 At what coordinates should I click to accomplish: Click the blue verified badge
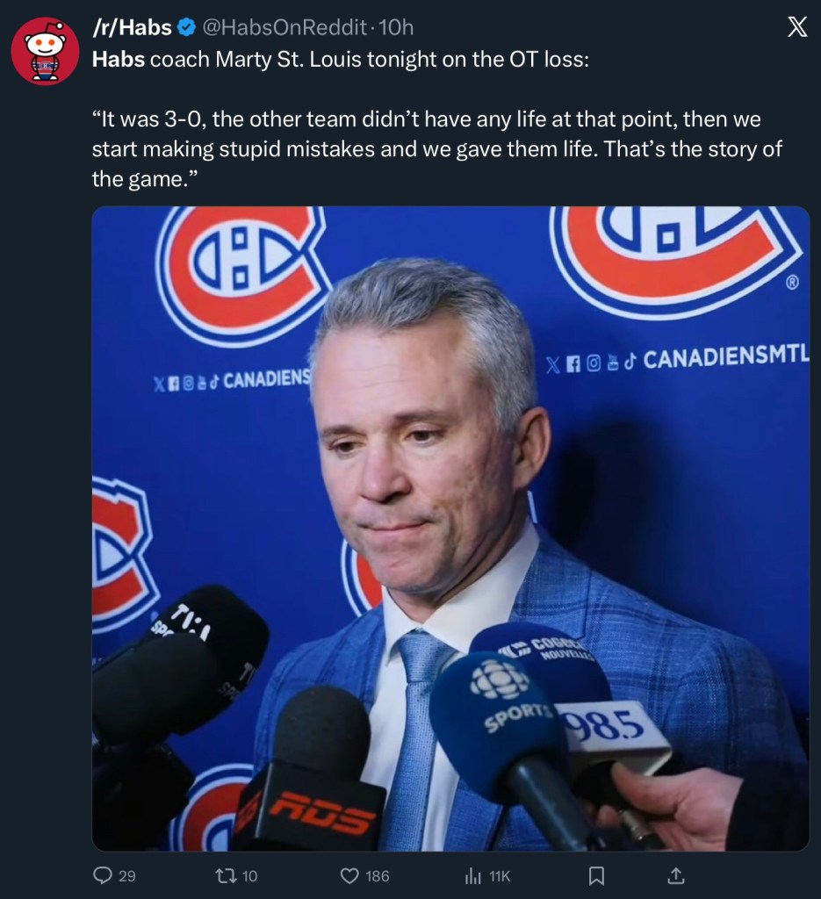point(187,28)
